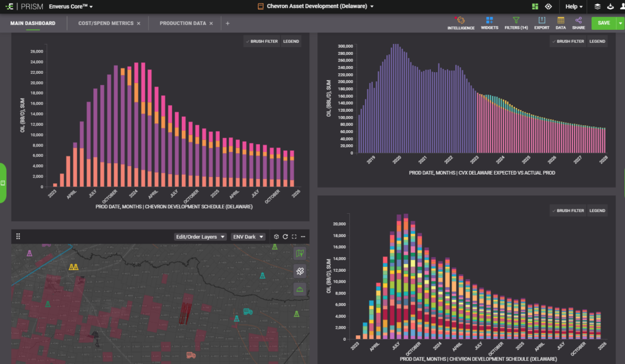This screenshot has height=364, width=625.
Task: Open the stacked layers icon in header
Action: pos(598,6)
